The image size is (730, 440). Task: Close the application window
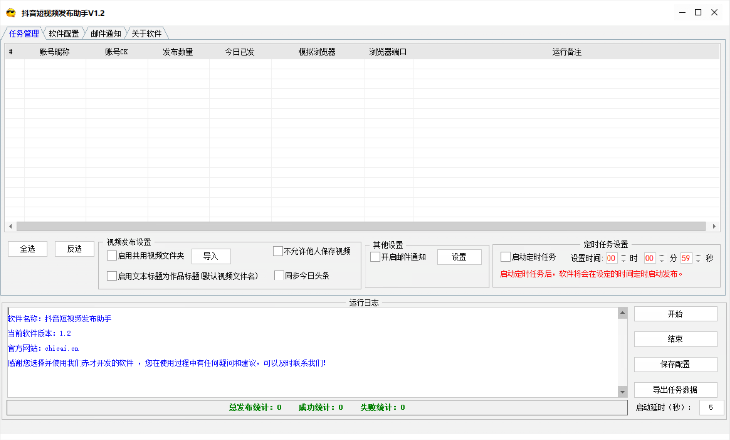pyautogui.click(x=714, y=13)
